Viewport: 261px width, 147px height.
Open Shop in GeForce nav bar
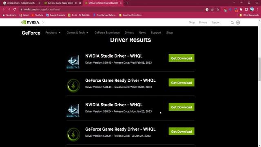[170, 33]
